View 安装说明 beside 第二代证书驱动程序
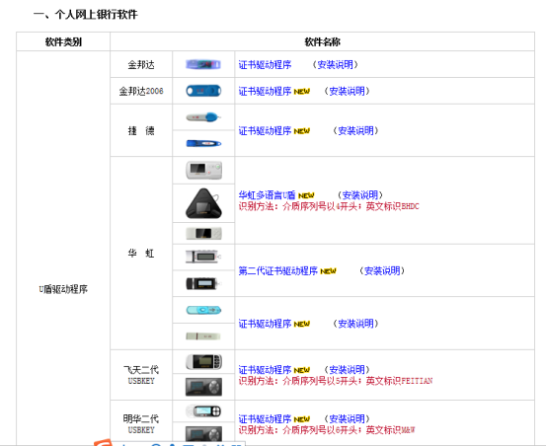Screen dimensions: 547x446 (x=382, y=271)
